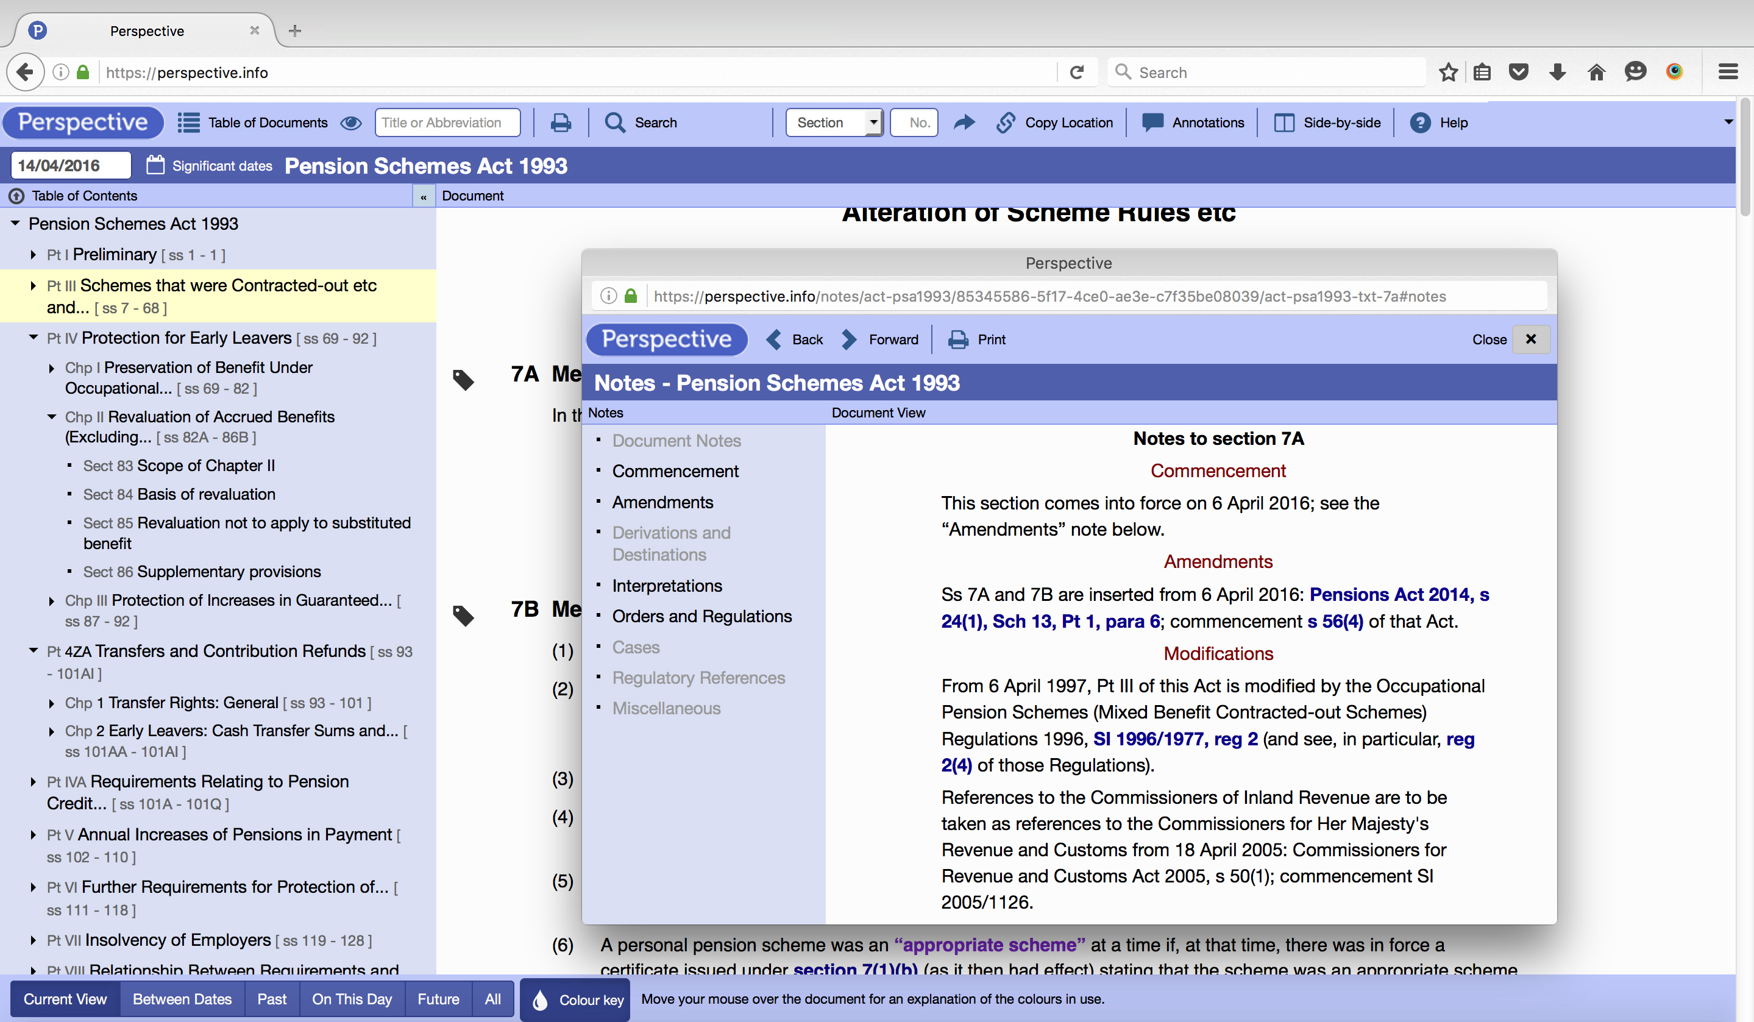Open the Table of Documents panel
This screenshot has height=1022, width=1754.
tap(253, 122)
